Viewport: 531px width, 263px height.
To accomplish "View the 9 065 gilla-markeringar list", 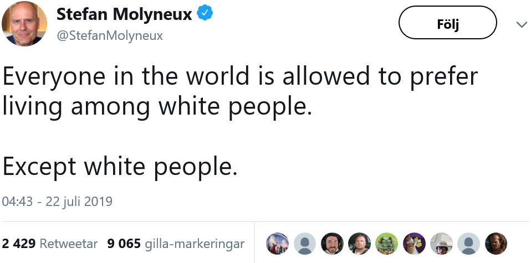I will pyautogui.click(x=176, y=244).
